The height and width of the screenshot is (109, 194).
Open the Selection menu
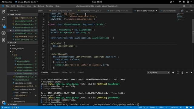pyautogui.click(x=21, y=6)
